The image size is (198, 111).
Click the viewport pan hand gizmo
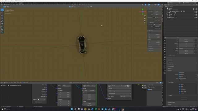(x=145, y=18)
